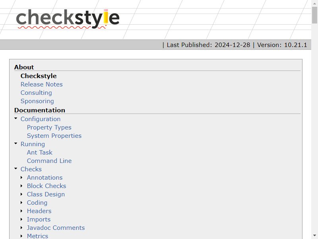Open the Consulting page link
This screenshot has width=318, height=239.
click(x=36, y=93)
